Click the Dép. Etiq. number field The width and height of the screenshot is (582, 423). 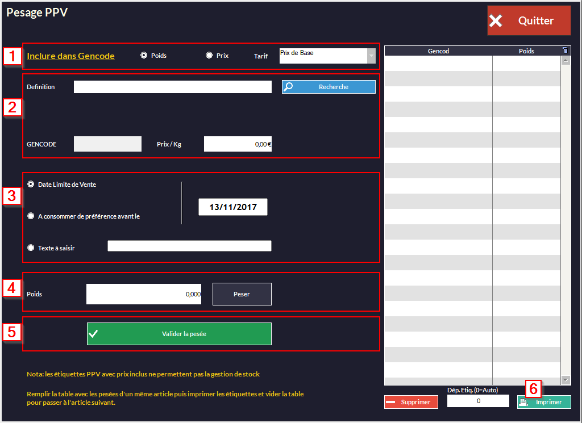click(478, 401)
